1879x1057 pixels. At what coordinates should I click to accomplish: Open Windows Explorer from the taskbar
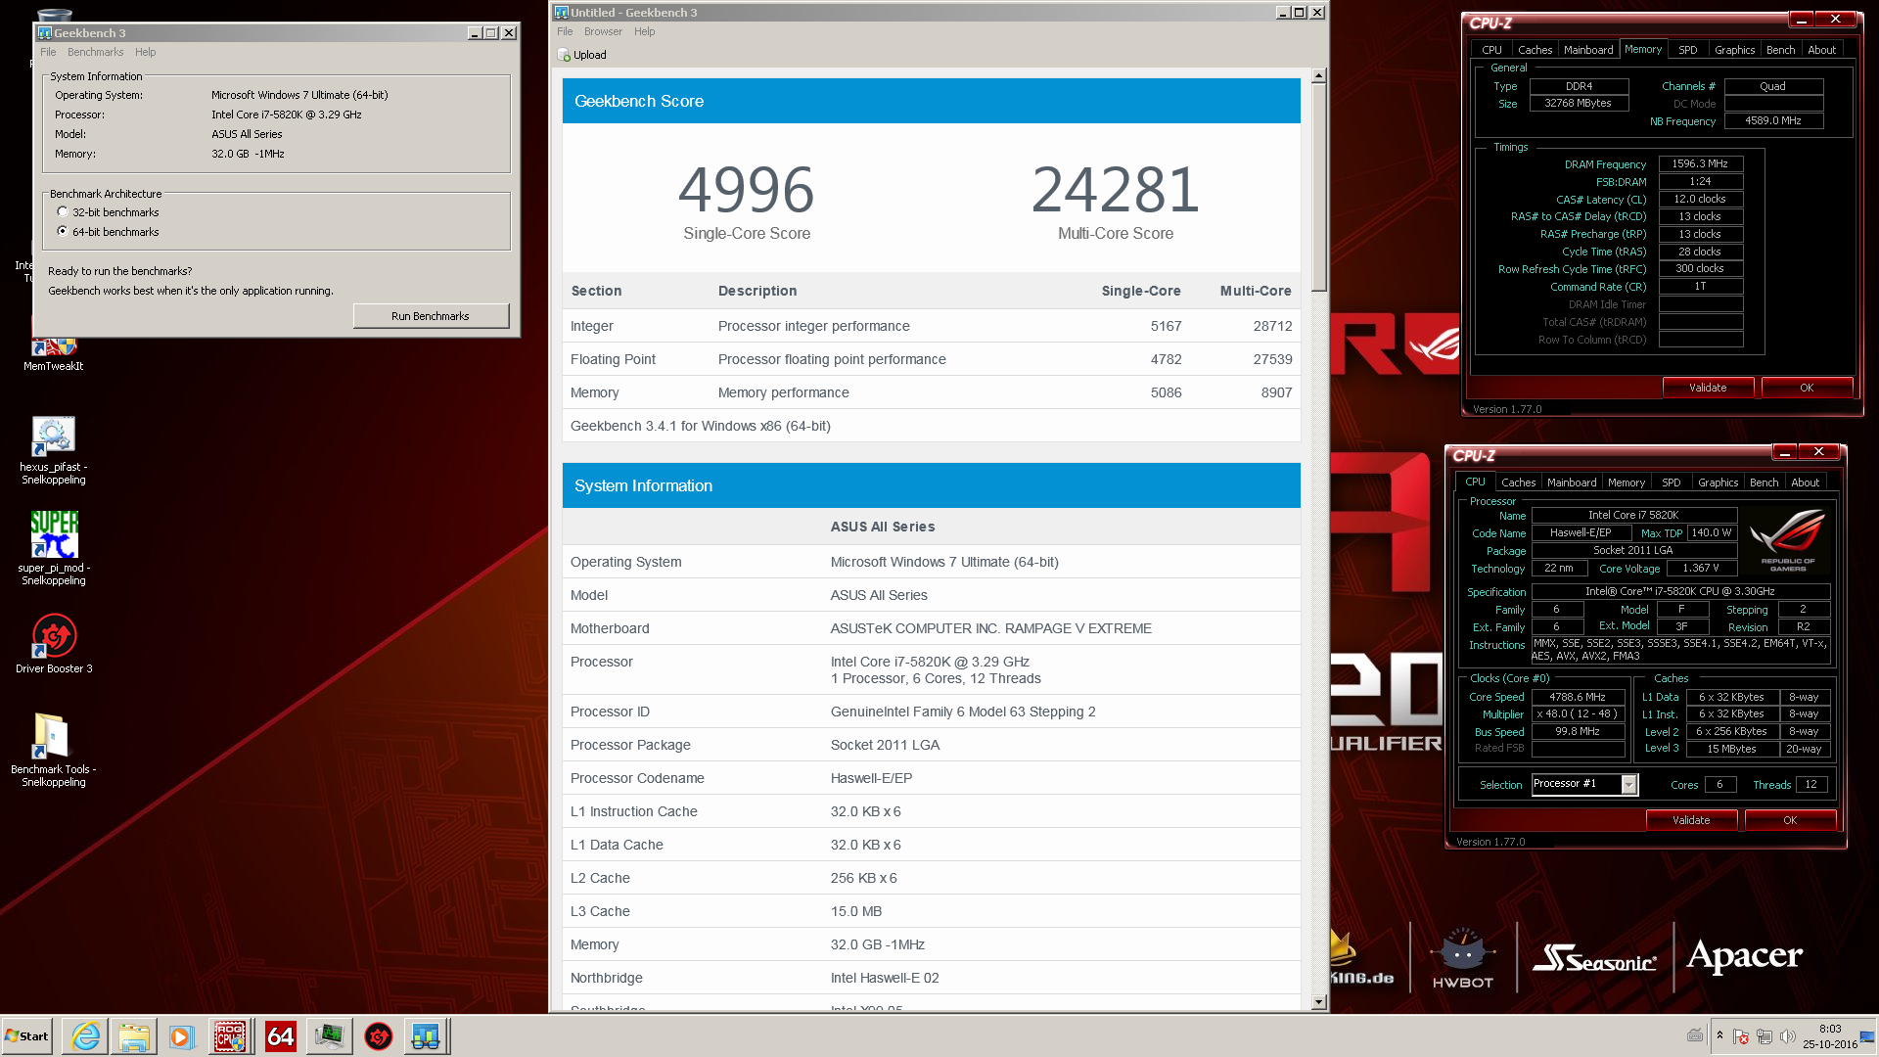(x=134, y=1036)
